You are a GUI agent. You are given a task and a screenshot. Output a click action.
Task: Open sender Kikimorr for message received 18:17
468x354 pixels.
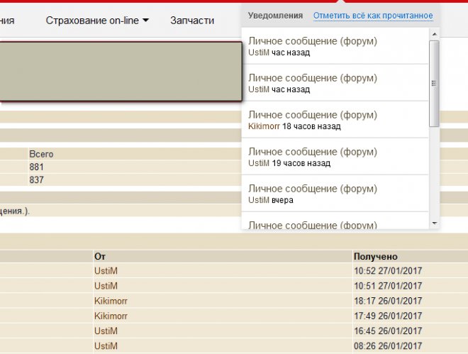coord(111,301)
